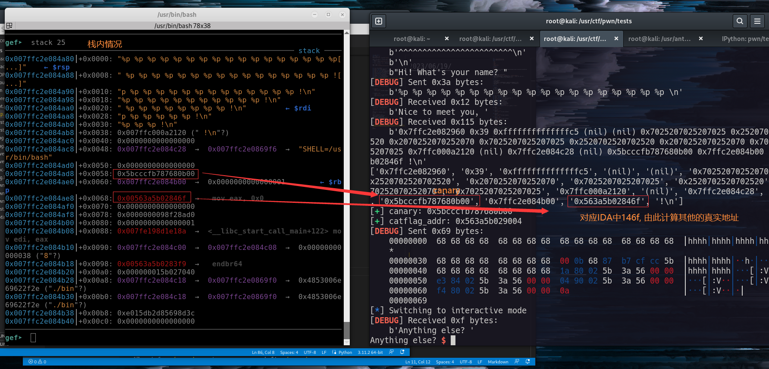
Task: Click the scroll-up arrow of gef terminal
Action: click(347, 32)
